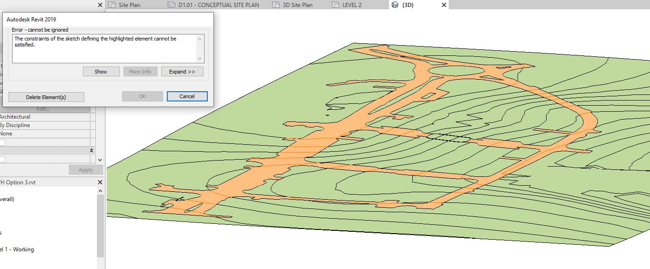Click Delete Element(s) in the error dialog
This screenshot has width=650, height=269.
[x=46, y=97]
